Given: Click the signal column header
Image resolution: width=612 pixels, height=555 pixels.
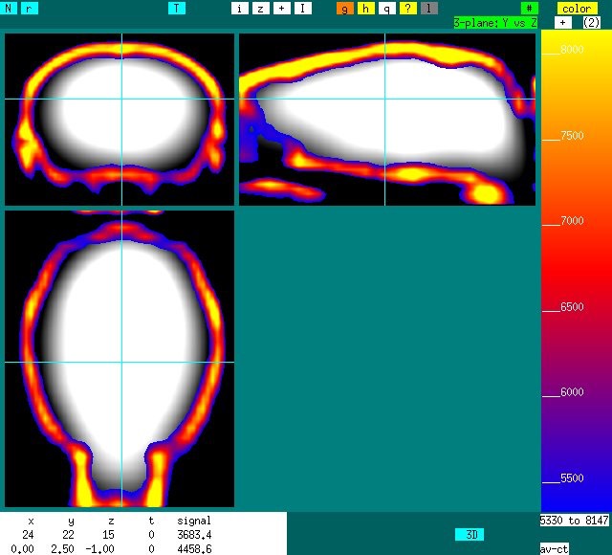Looking at the screenshot, I should coord(194,521).
